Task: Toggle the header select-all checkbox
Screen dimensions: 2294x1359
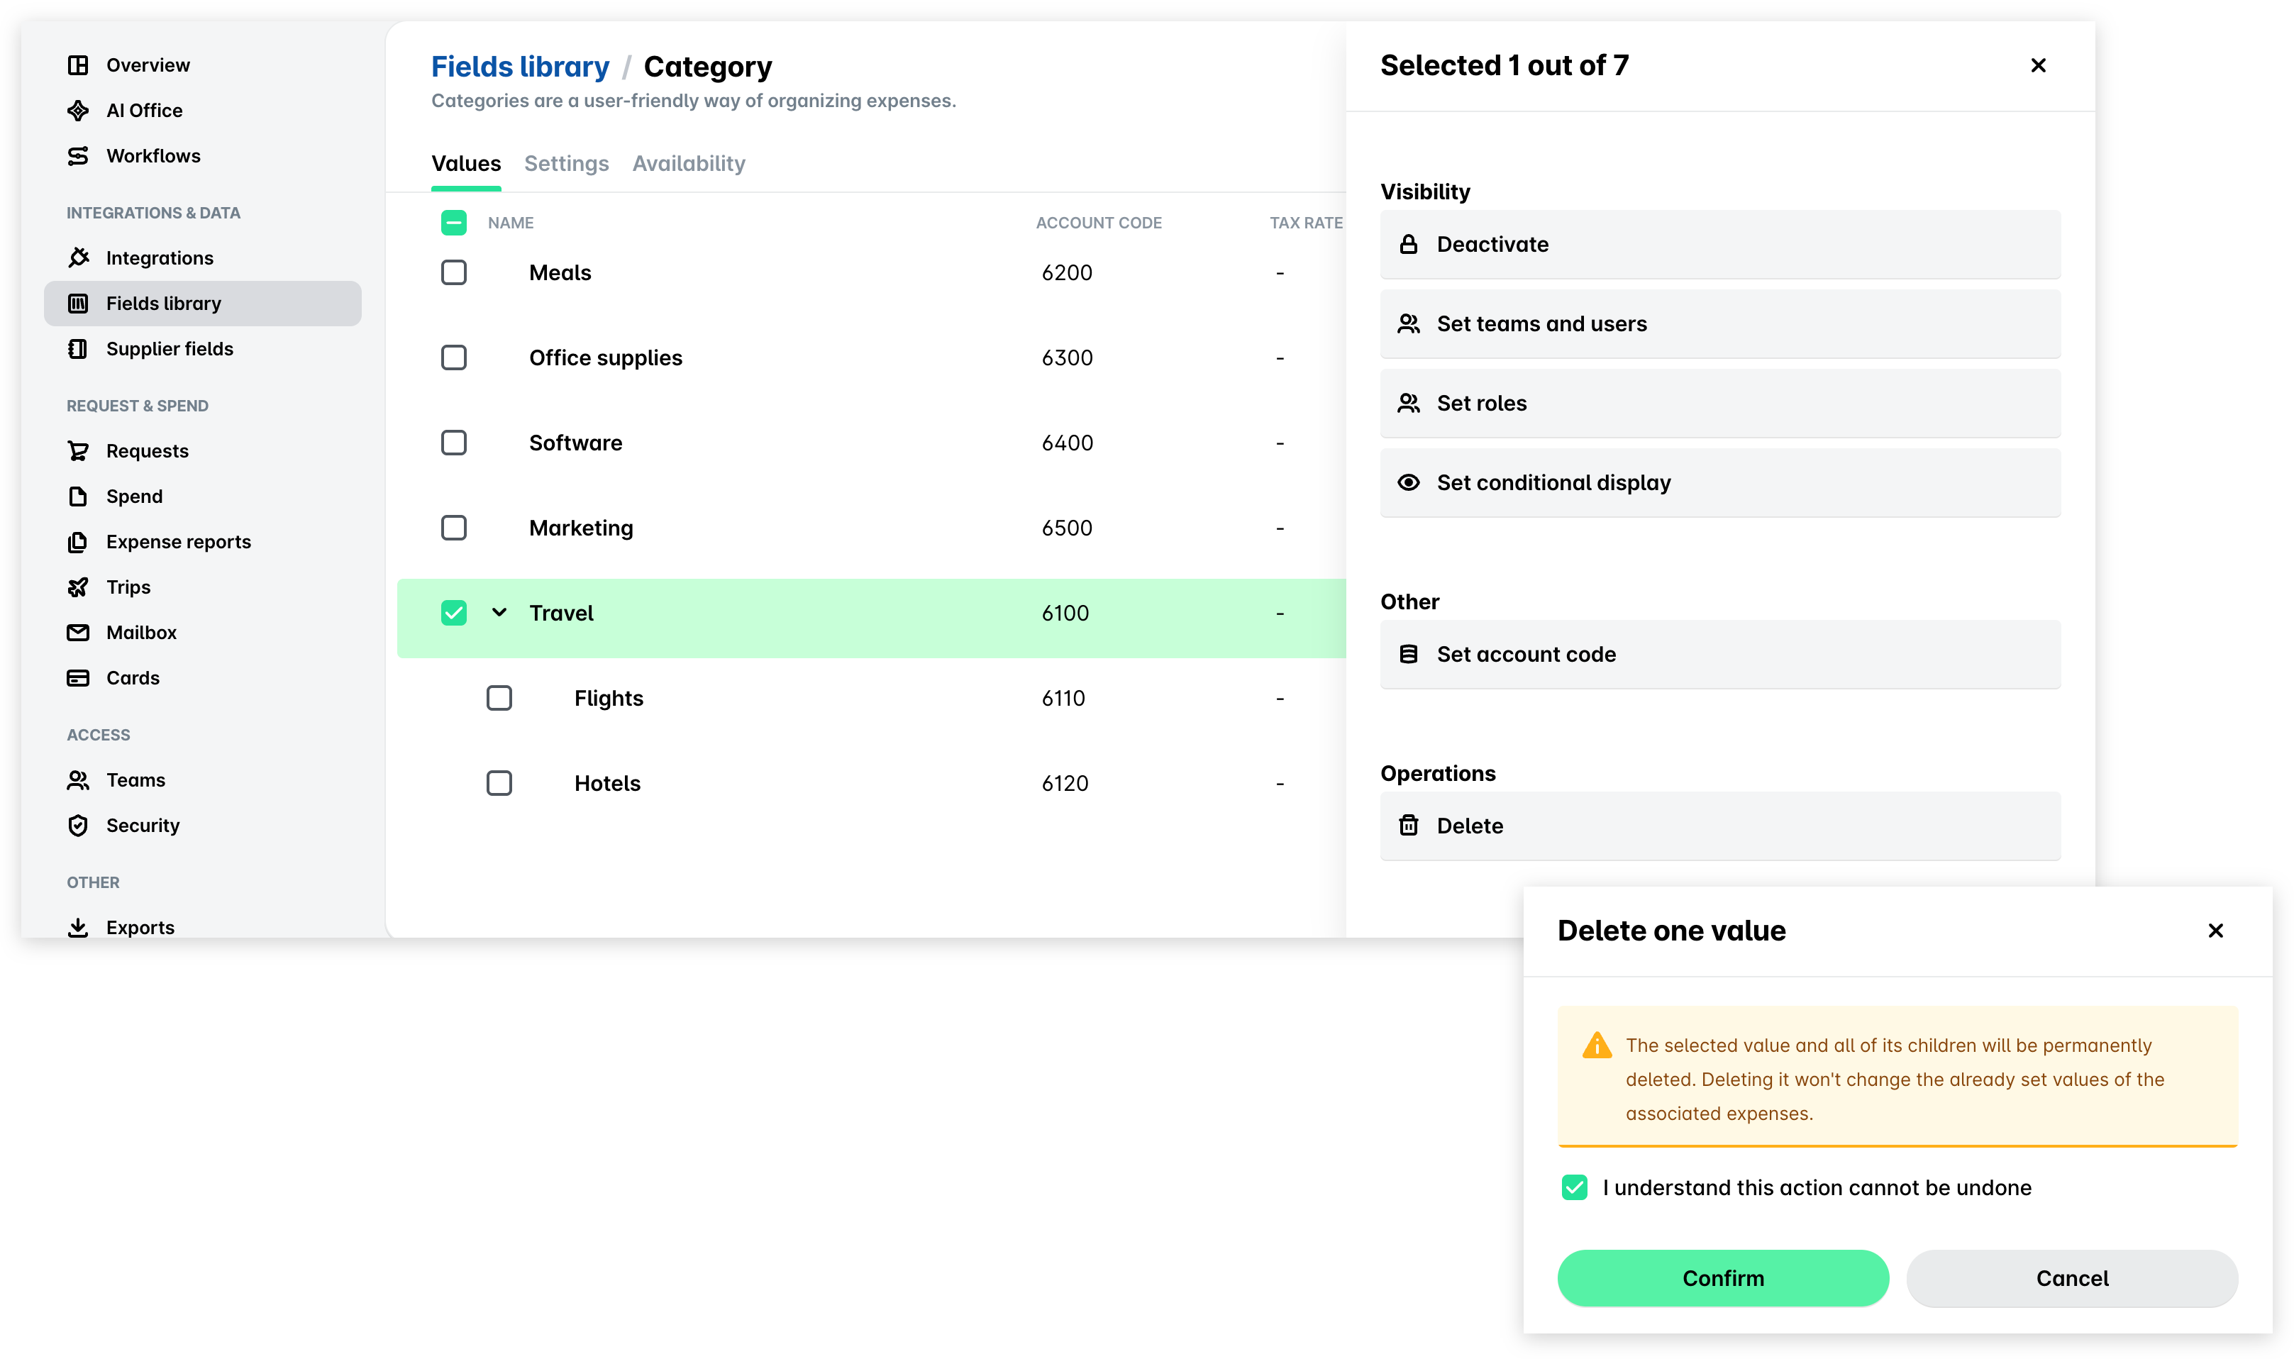Action: pyautogui.click(x=453, y=223)
